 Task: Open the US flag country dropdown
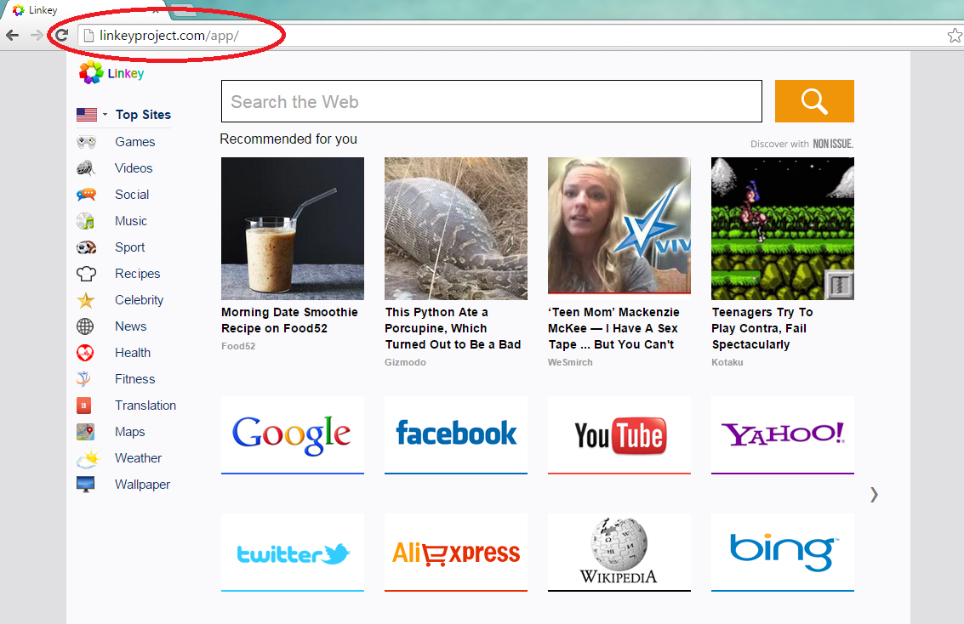(x=92, y=115)
